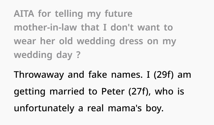Viewport: 214px width, 125px height.
Task: Click the word "Throwaway" in the post body
Action: point(39,75)
